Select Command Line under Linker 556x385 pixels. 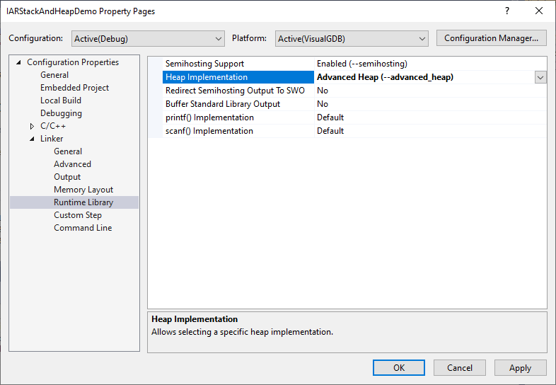coord(83,228)
